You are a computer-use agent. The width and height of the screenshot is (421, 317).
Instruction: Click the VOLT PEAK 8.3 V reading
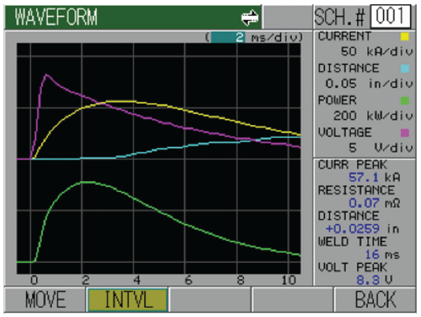[374, 280]
